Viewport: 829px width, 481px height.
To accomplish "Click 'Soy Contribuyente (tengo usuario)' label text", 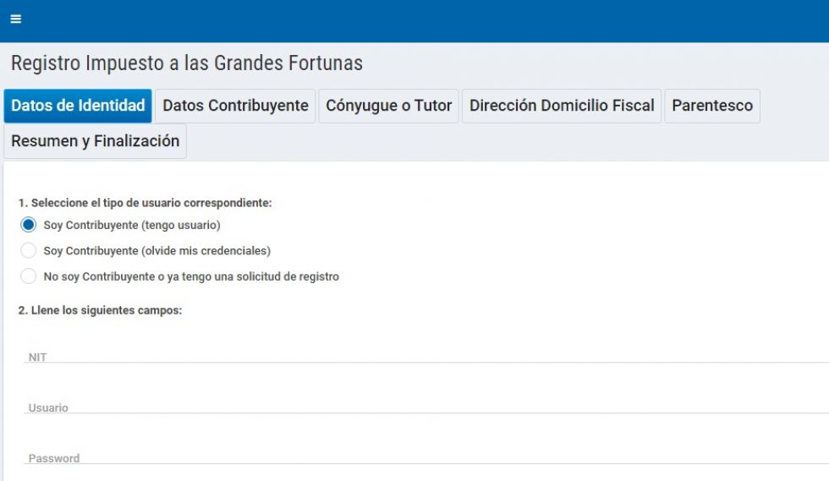I will [132, 225].
